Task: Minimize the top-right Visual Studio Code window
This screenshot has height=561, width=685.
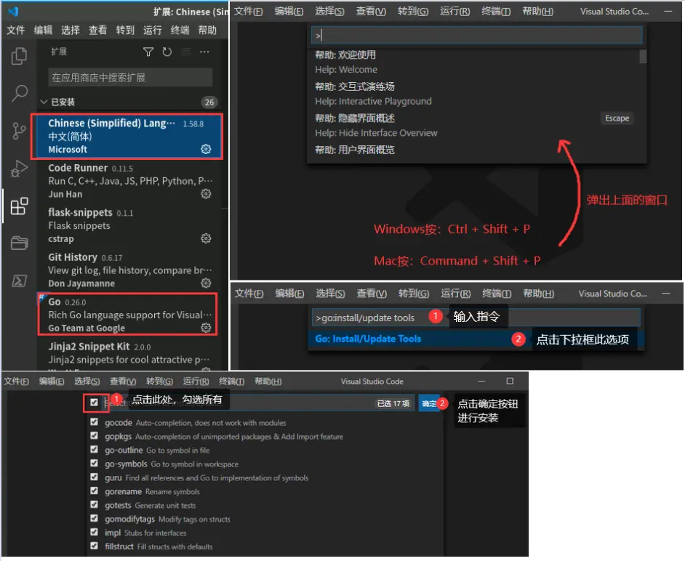Action: 668,12
